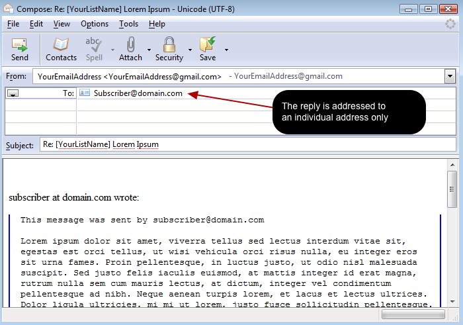
Task: Click the compose window title bar icon
Action: click(x=8, y=9)
